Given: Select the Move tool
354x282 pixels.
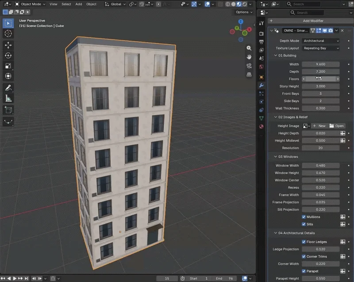Looking at the screenshot, I should tap(8, 46).
